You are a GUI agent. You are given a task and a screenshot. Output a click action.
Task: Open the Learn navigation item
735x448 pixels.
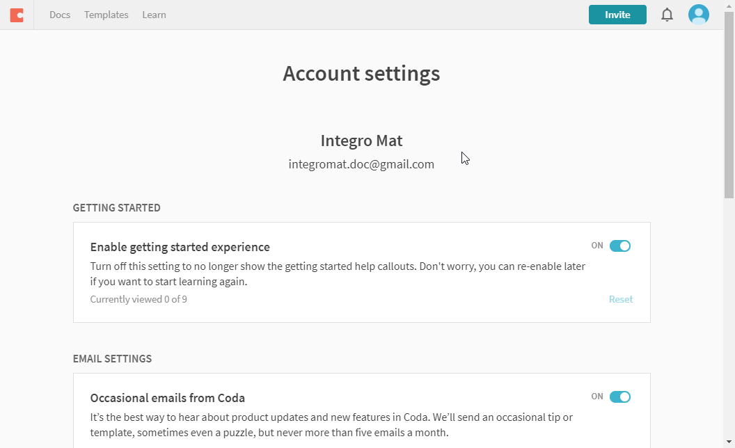pos(155,15)
